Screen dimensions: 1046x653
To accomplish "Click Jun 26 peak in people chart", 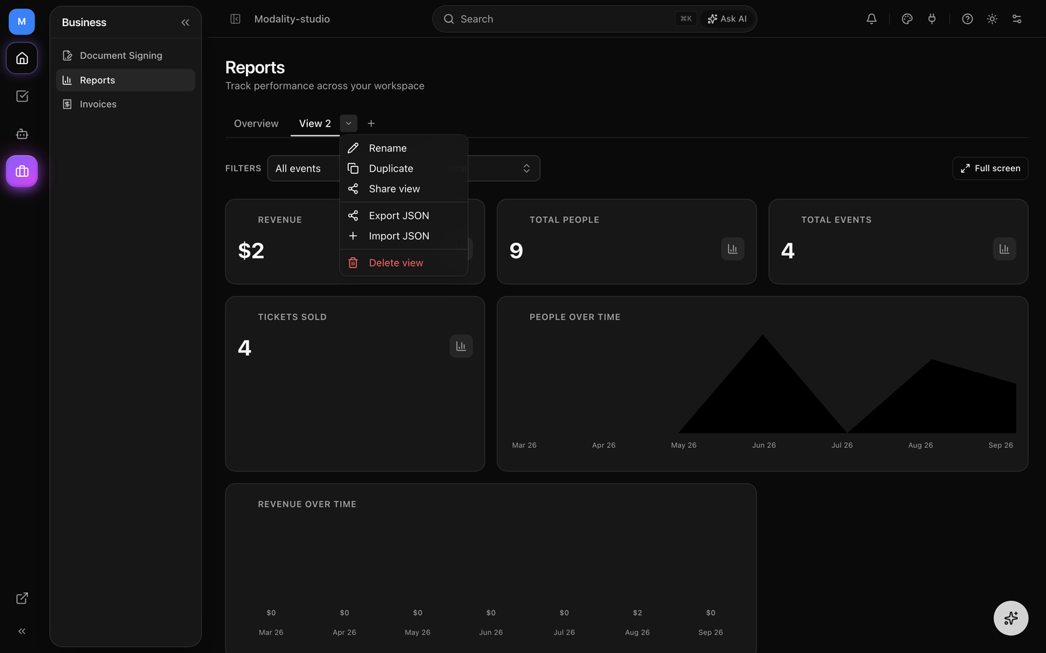I will click(762, 336).
